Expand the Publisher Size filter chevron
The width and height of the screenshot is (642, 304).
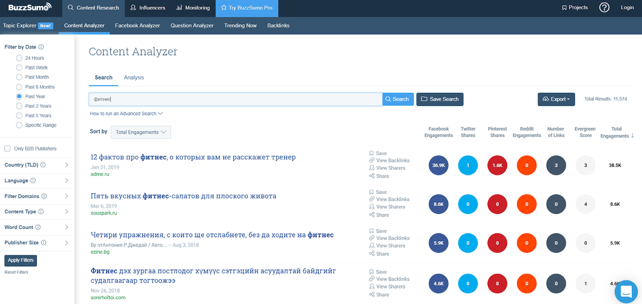[x=66, y=243]
